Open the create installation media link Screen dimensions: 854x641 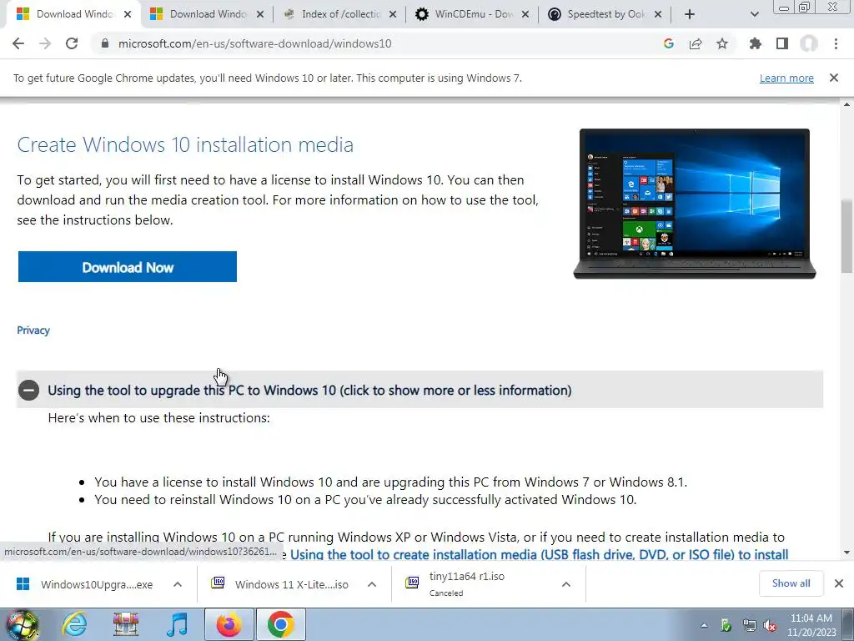tap(540, 555)
